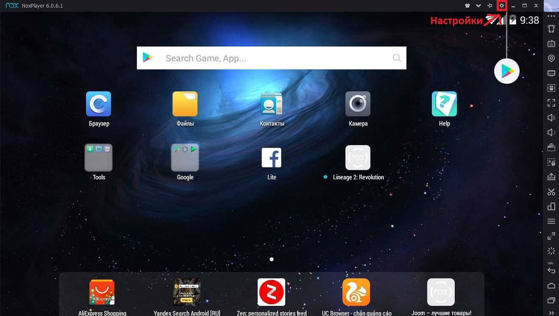Open the Контакты app

[272, 104]
